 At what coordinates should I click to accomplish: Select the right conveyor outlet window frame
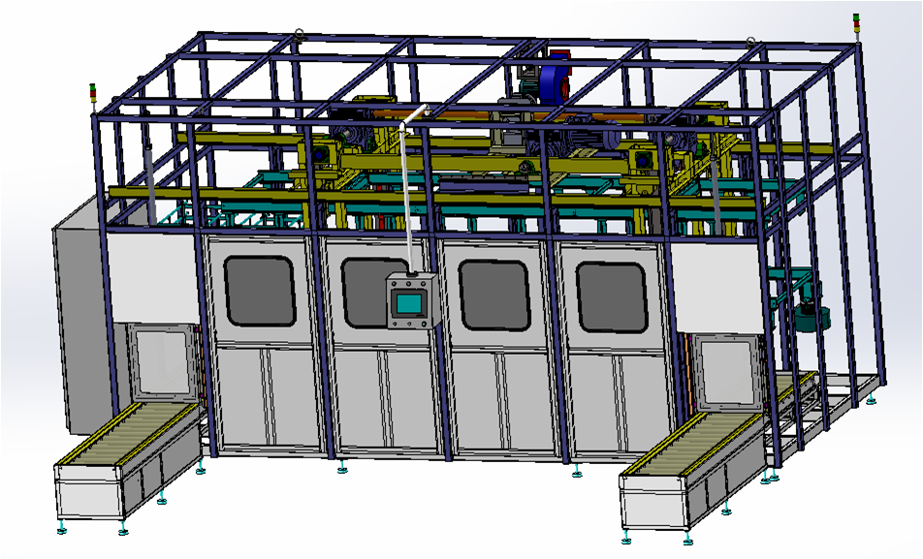727,373
